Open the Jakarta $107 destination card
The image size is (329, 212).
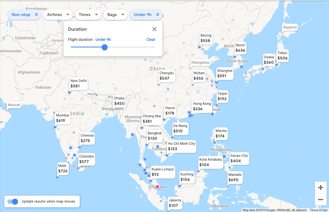pyautogui.click(x=174, y=203)
